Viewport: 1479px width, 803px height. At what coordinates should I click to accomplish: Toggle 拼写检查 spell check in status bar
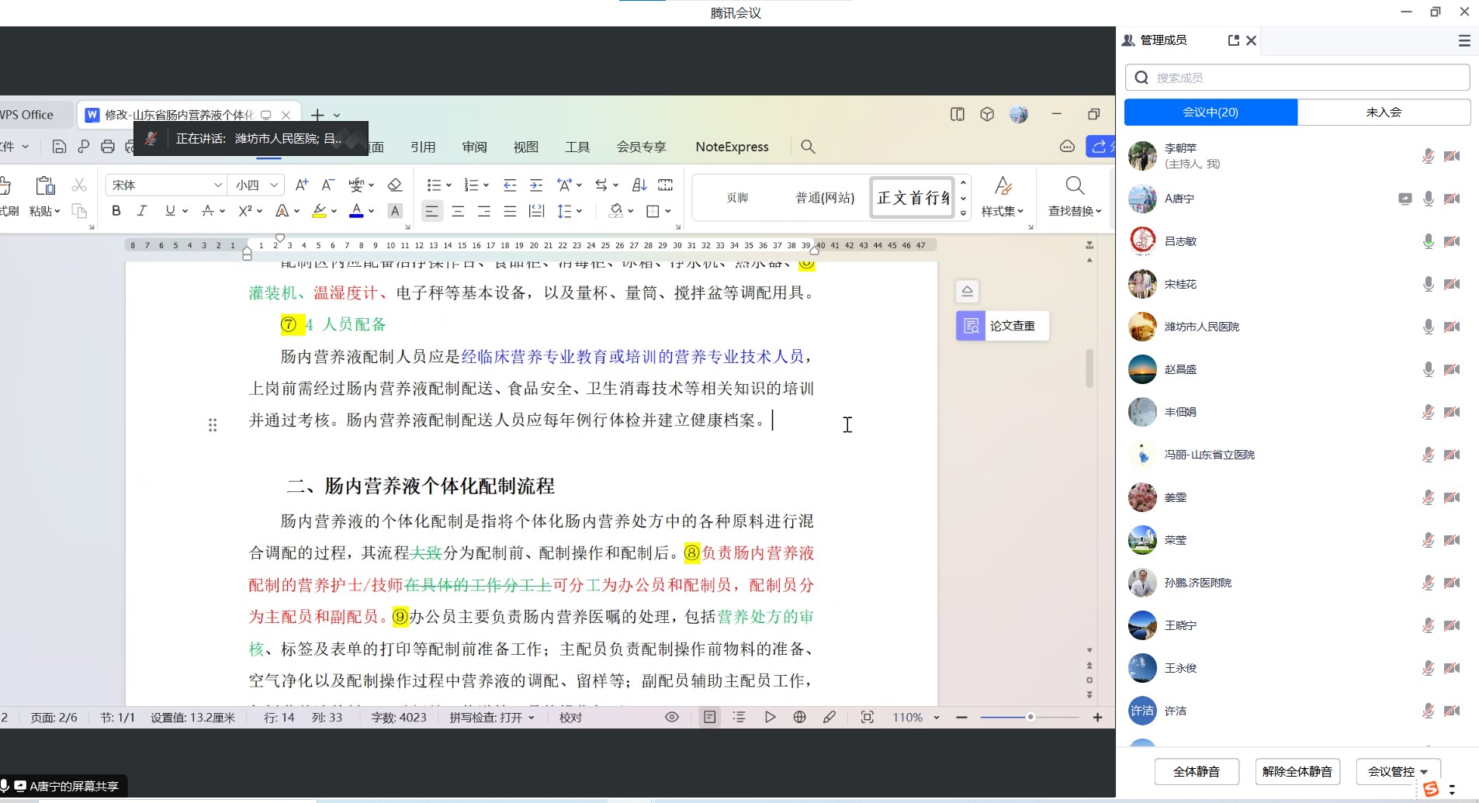pyautogui.click(x=485, y=717)
